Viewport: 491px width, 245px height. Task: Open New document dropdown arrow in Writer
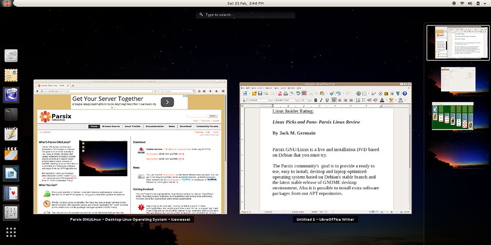[249, 94]
